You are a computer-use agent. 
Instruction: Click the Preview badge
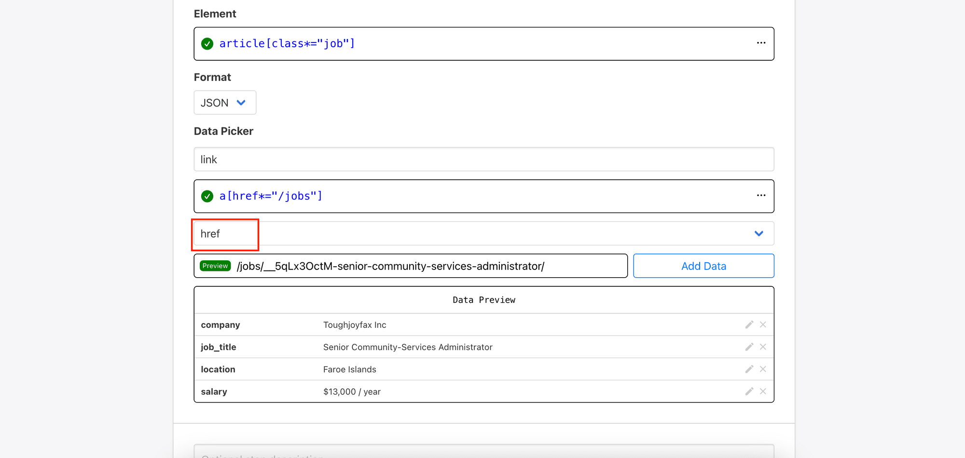click(x=215, y=266)
